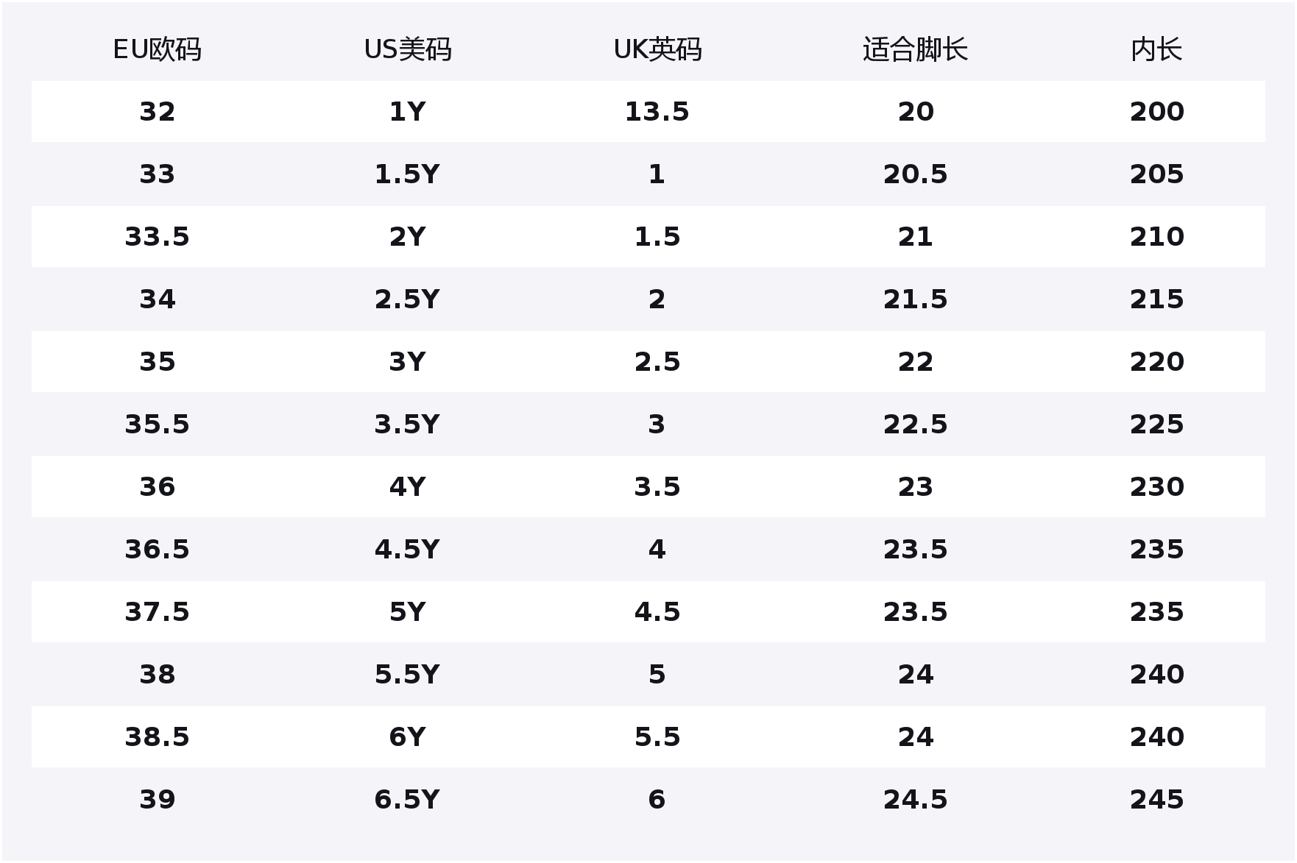Select inner length 245 cell

pos(1156,800)
